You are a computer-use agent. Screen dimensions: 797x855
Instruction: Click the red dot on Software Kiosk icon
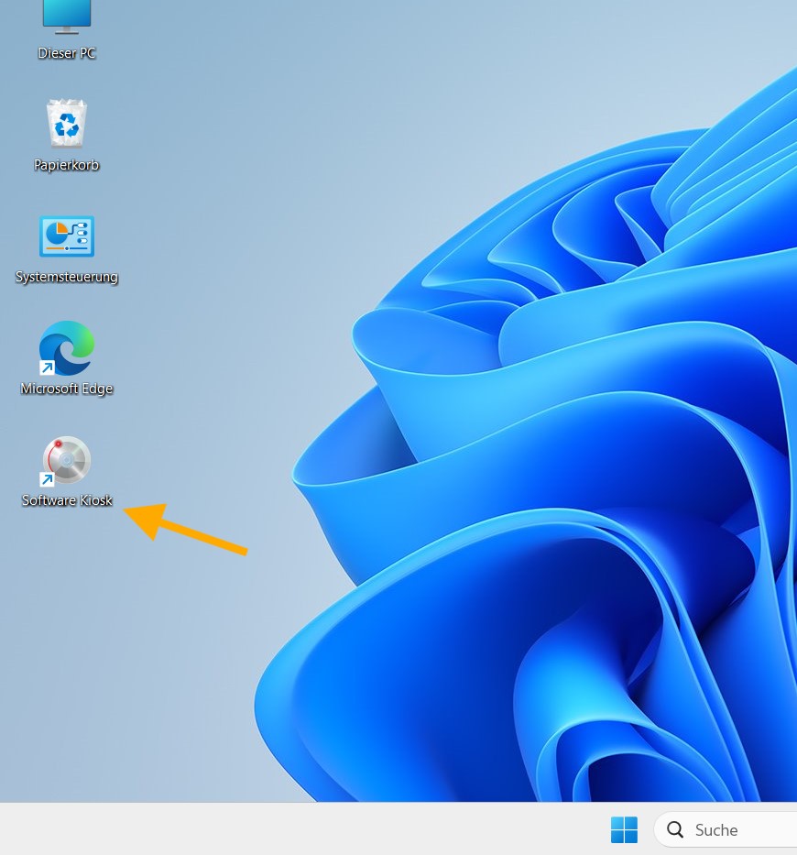[x=59, y=444]
